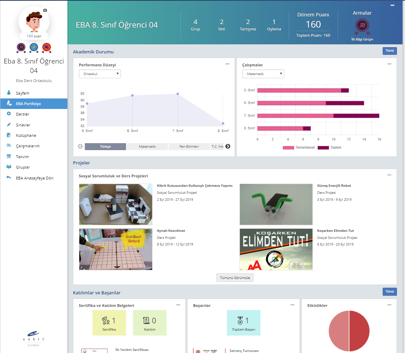Switch to the Fen Bilimleri tab
Screen dimensions: 405x353
pos(189,146)
